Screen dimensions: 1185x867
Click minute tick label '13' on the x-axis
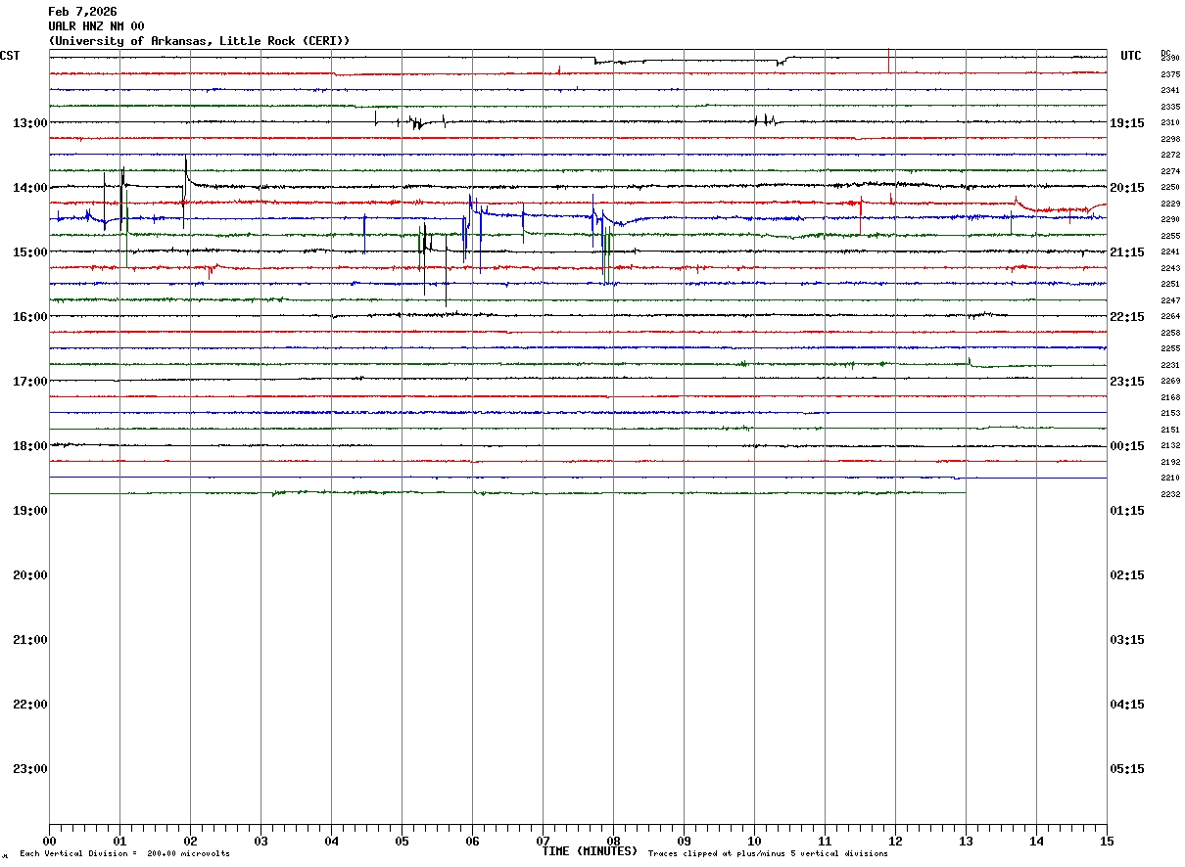(x=966, y=841)
